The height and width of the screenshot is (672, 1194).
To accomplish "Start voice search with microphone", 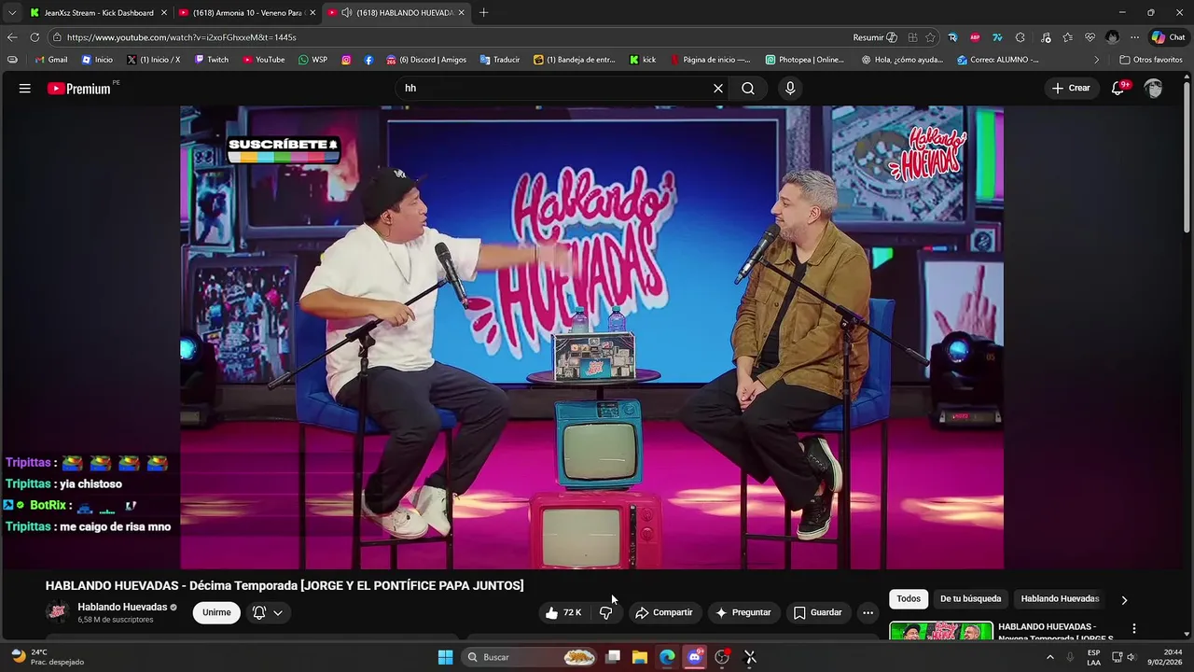I will (790, 89).
